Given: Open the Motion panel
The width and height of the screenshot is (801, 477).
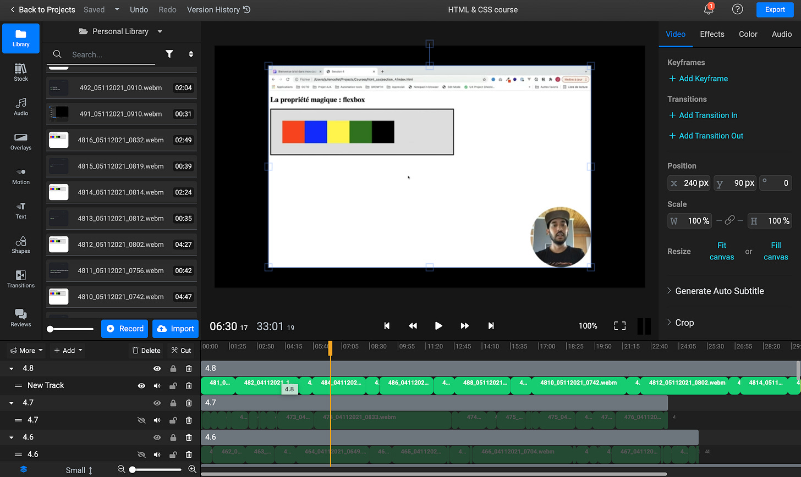Looking at the screenshot, I should [x=21, y=176].
